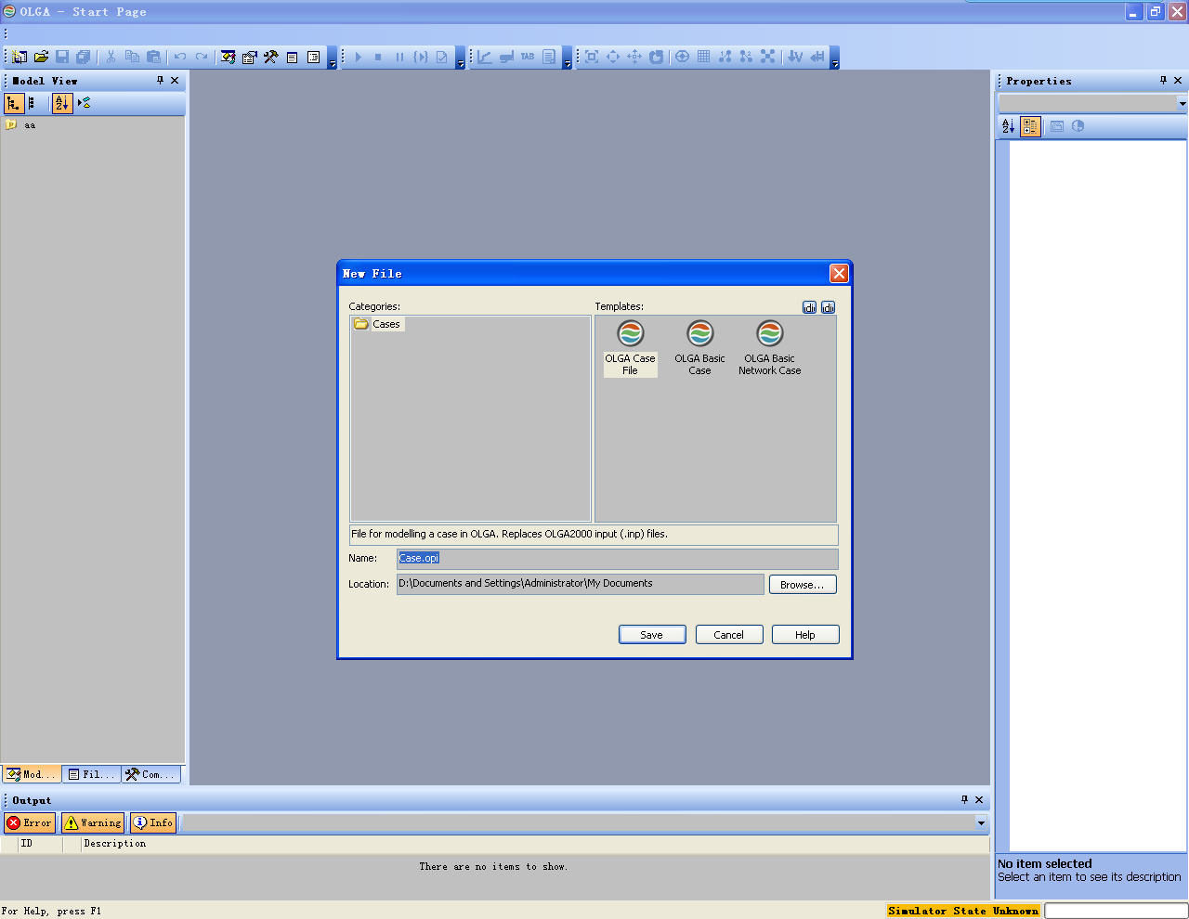
Task: Toggle Info filter in Output panel
Action: (153, 822)
